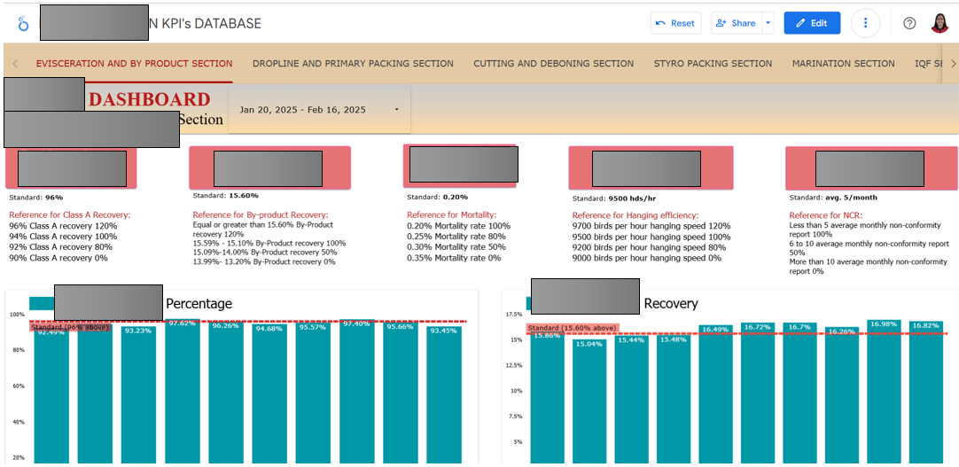Viewport: 959px width, 467px height.
Task: Click the 94.68% bar in Percentage chart
Action: coord(269,393)
